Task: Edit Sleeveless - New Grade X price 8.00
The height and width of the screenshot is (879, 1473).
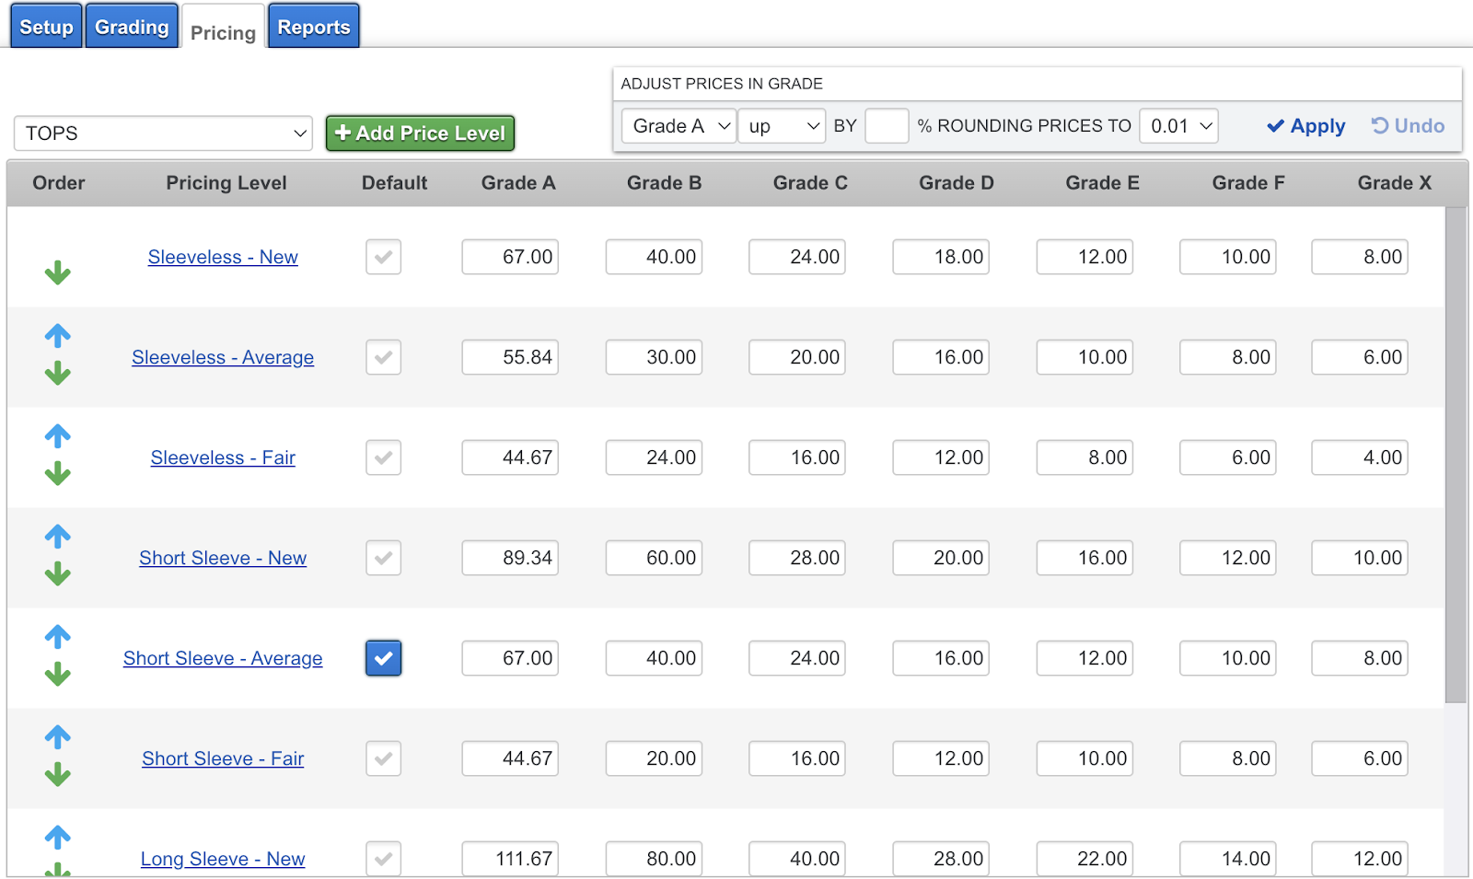Action: (x=1360, y=257)
